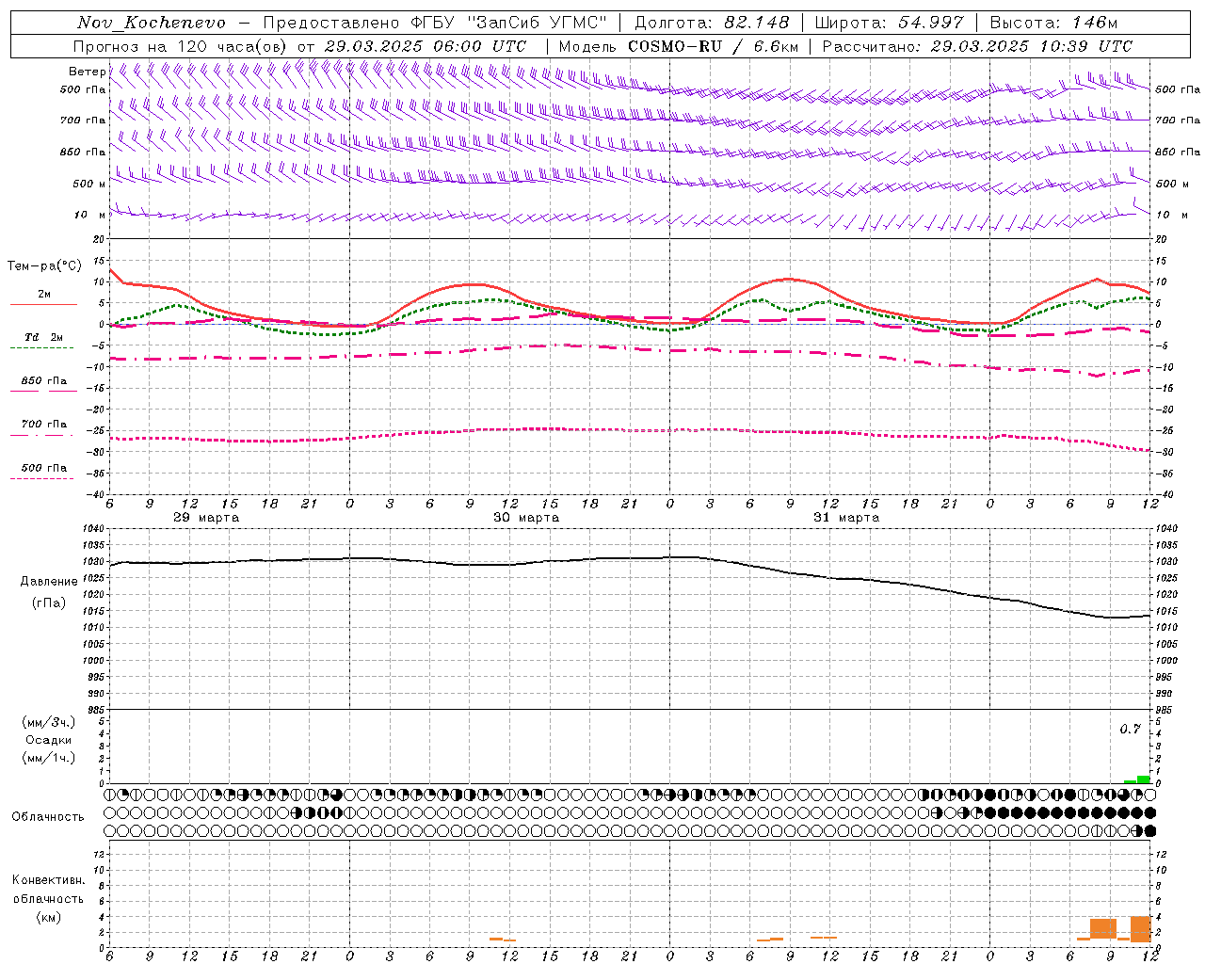The width and height of the screenshot is (1205, 964).
Task: Click the (мм/1ч.) precipitation unit label
Action: [x=49, y=758]
